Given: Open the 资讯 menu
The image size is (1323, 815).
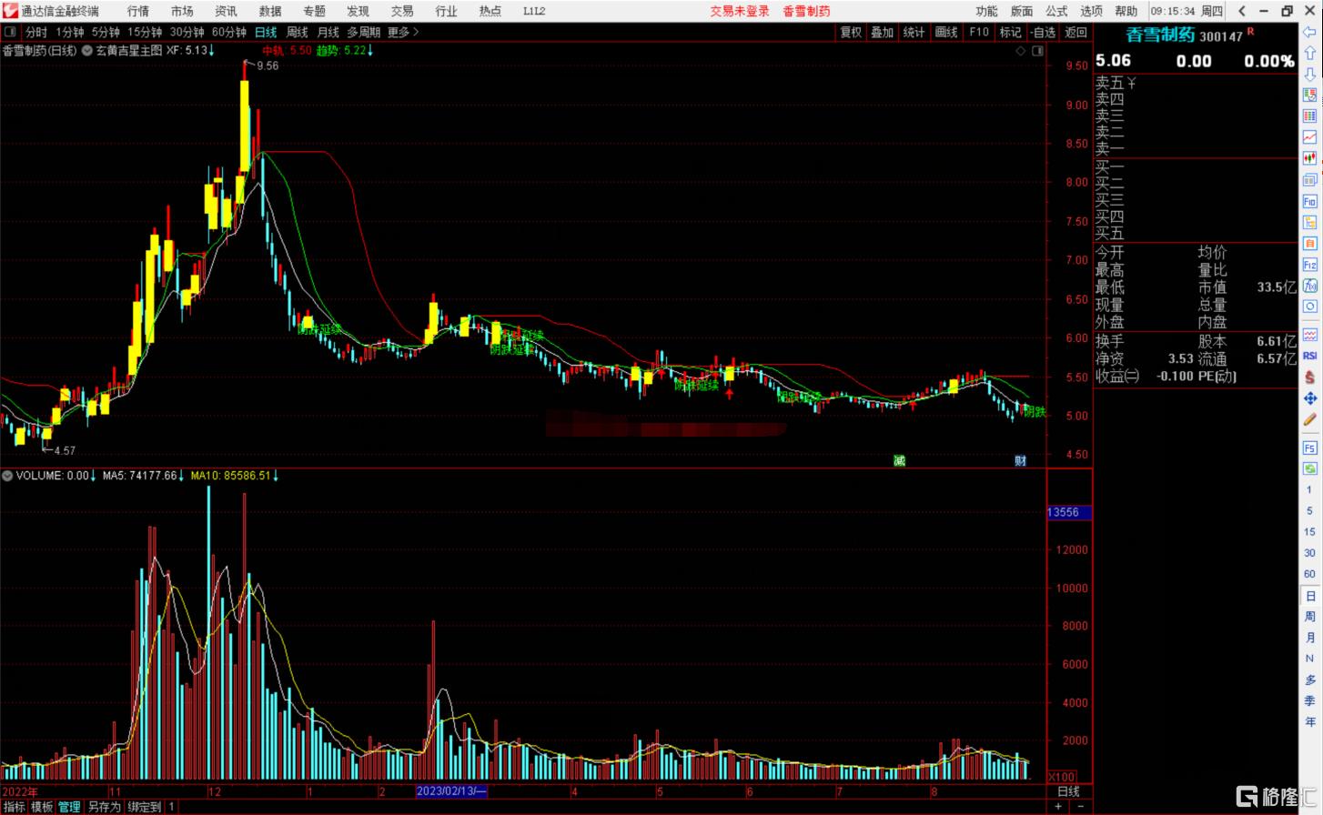Looking at the screenshot, I should click(226, 11).
